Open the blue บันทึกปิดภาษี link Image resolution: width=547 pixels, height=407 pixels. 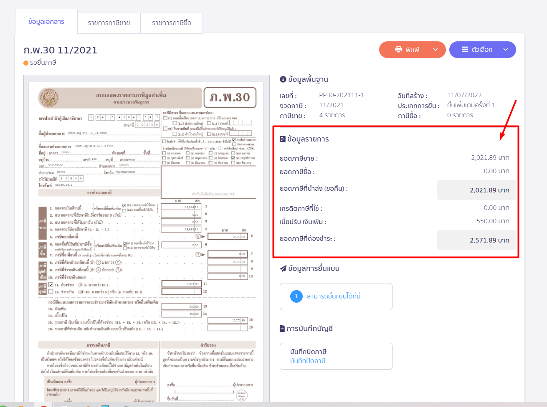(x=308, y=361)
